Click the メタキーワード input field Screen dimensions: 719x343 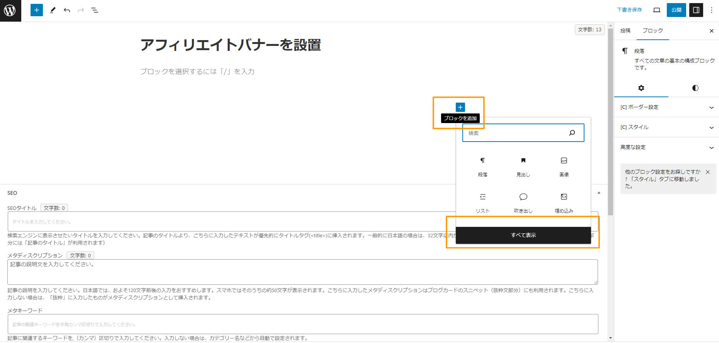click(x=303, y=324)
